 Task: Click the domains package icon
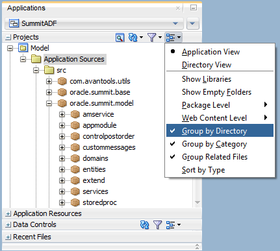75,158
